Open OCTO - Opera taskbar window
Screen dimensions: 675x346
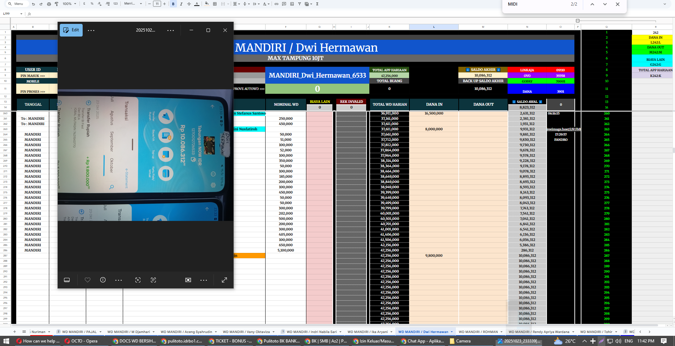click(x=81, y=341)
